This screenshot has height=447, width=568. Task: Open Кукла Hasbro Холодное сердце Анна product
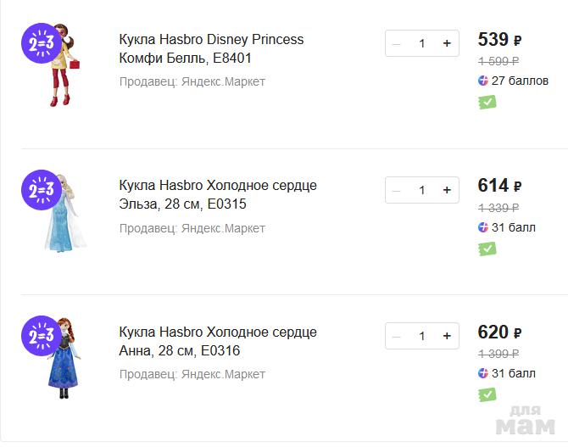point(217,341)
